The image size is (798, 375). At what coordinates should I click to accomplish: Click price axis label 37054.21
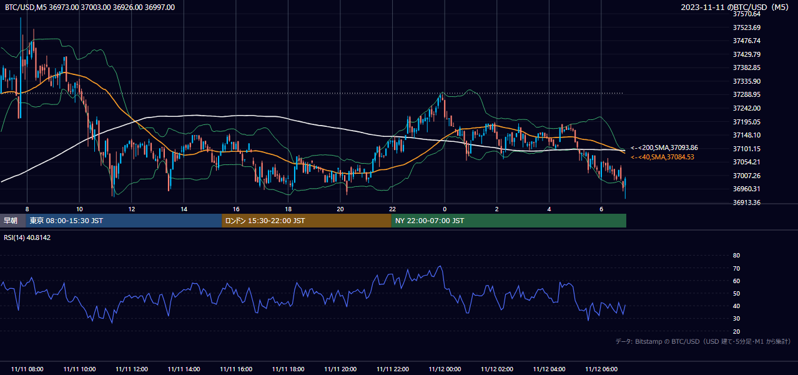746,162
